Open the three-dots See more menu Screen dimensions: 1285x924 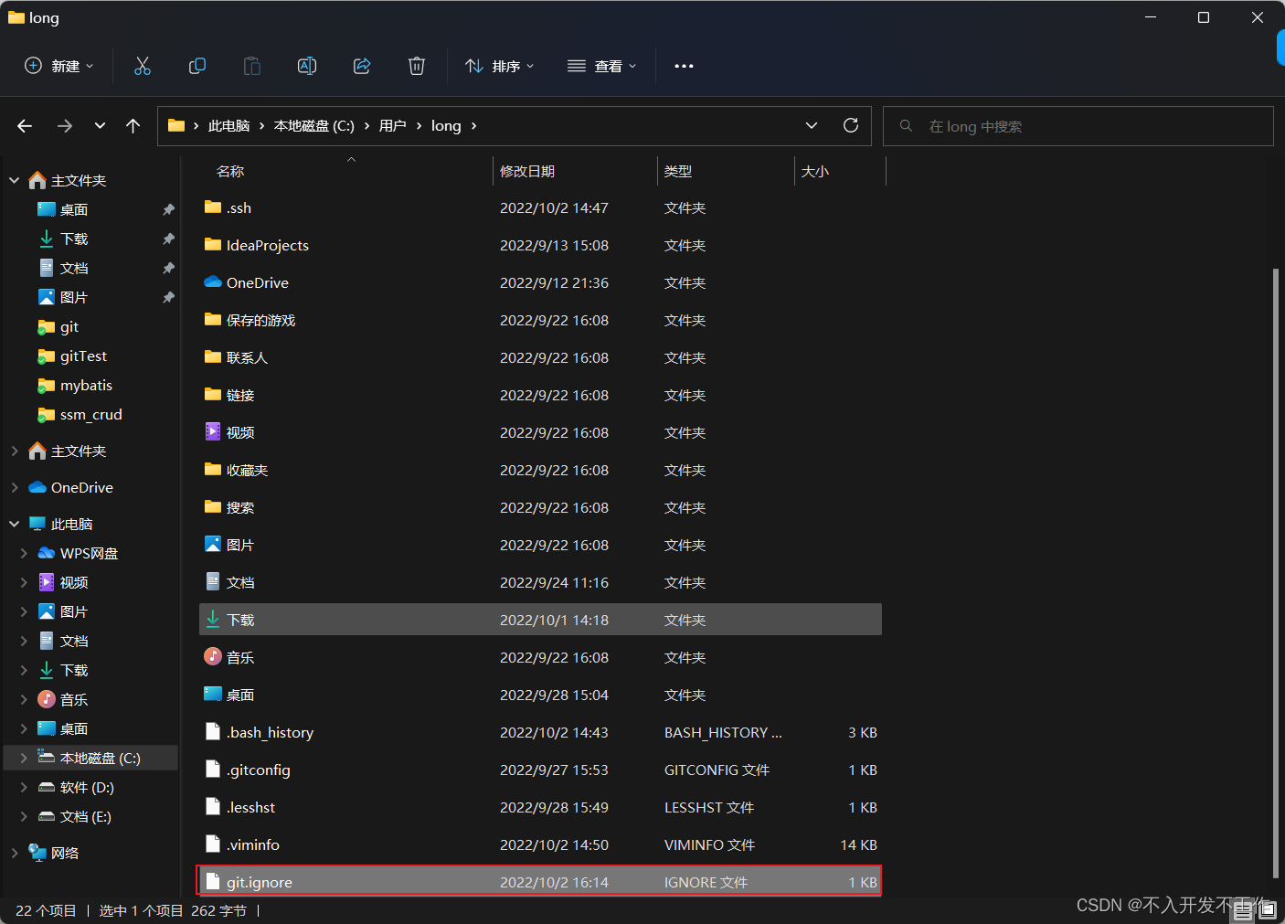point(684,66)
